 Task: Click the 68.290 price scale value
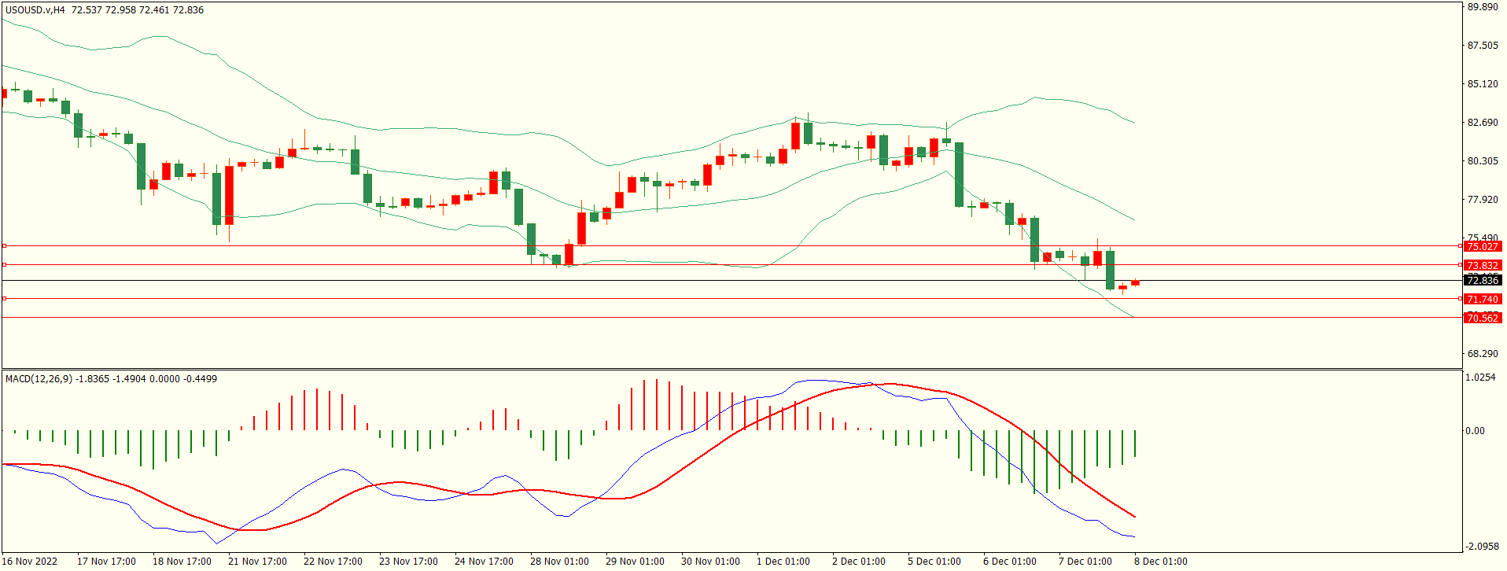click(x=1483, y=354)
